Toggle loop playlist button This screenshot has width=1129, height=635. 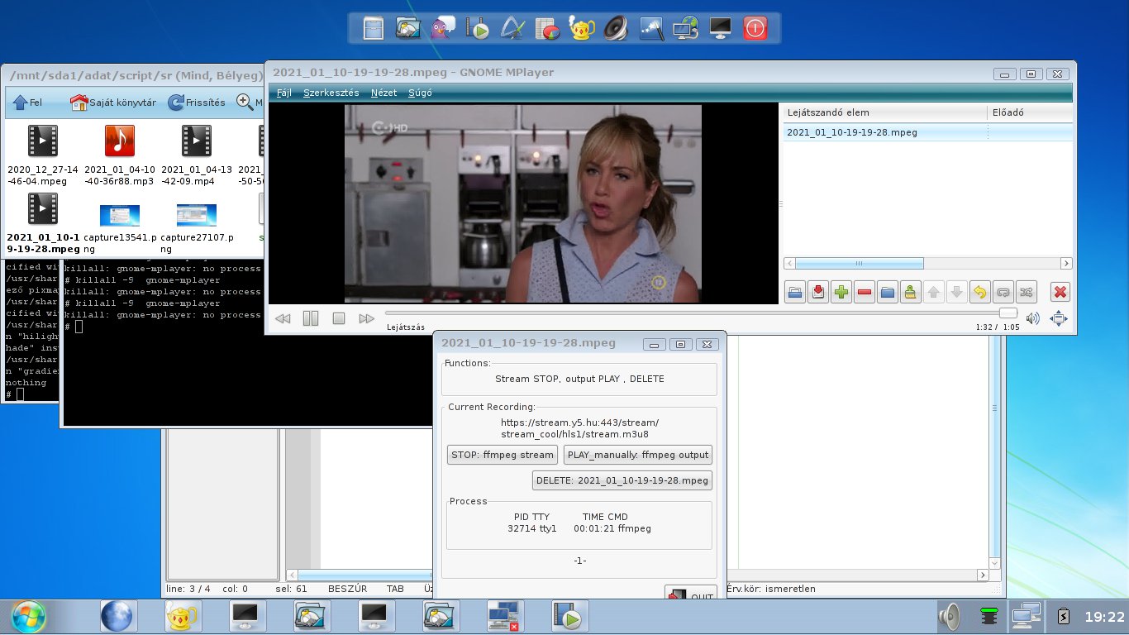tap(1003, 292)
